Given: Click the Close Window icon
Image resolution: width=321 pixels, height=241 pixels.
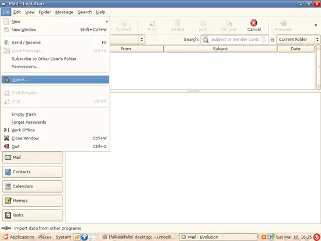Looking at the screenshot, I should click(x=6, y=138).
